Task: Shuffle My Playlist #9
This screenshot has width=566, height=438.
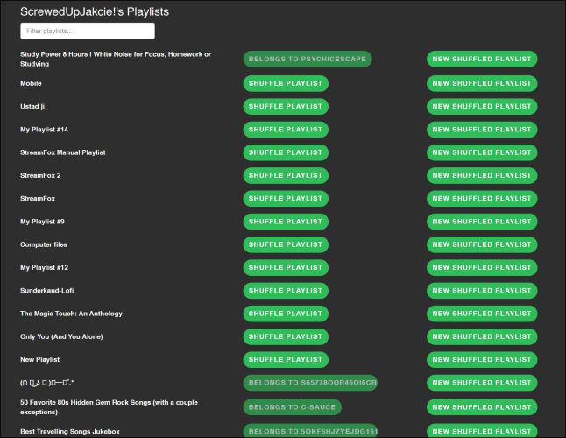Action: (286, 222)
